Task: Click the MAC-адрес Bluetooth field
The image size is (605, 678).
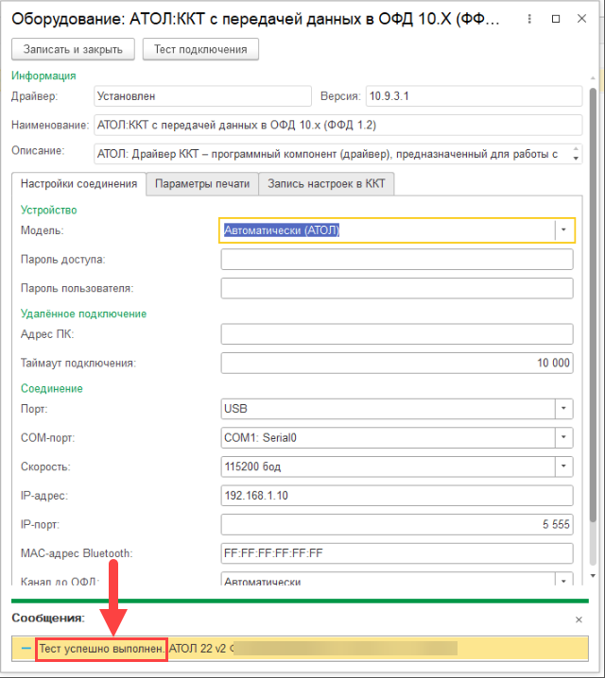Action: (397, 553)
